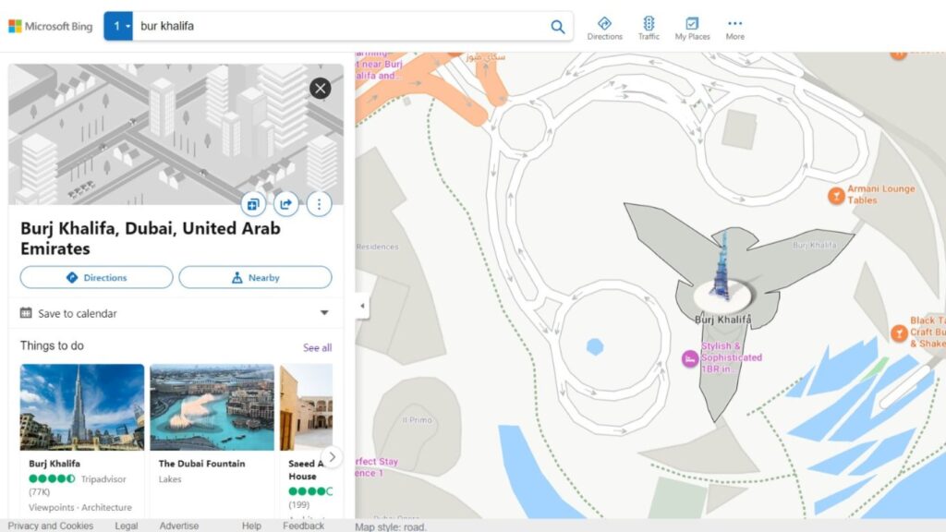This screenshot has width=946, height=532.
Task: Open the More menu in toolbar
Action: 734,29
